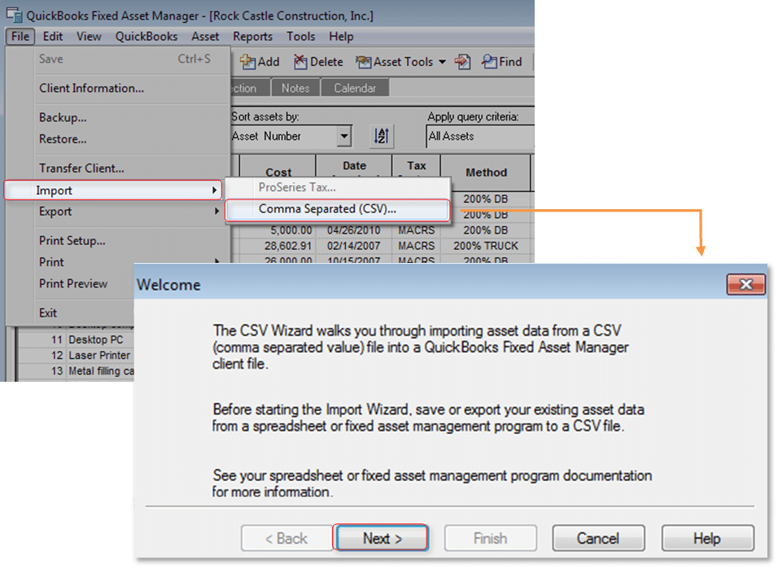The height and width of the screenshot is (569, 778).
Task: Open the Asset menu
Action: tap(205, 37)
